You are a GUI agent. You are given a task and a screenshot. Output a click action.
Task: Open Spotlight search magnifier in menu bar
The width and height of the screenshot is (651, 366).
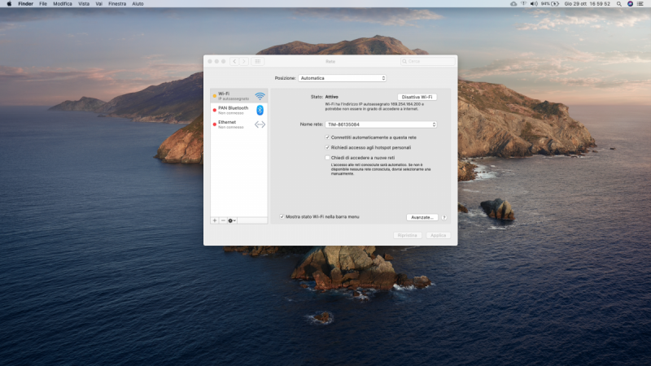[618, 4]
